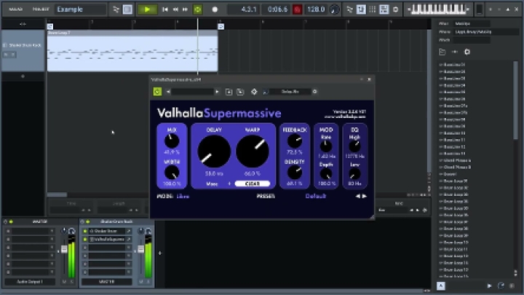Open the MODE dropdown showing Libra
Image resolution: width=524 pixels, height=295 pixels.
[x=183, y=197]
